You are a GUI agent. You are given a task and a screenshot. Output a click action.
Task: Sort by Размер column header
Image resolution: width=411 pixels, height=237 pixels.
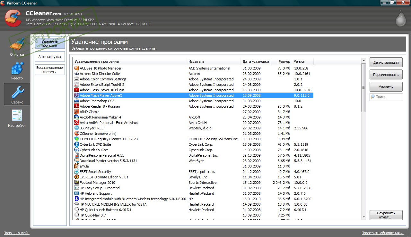tap(281, 61)
